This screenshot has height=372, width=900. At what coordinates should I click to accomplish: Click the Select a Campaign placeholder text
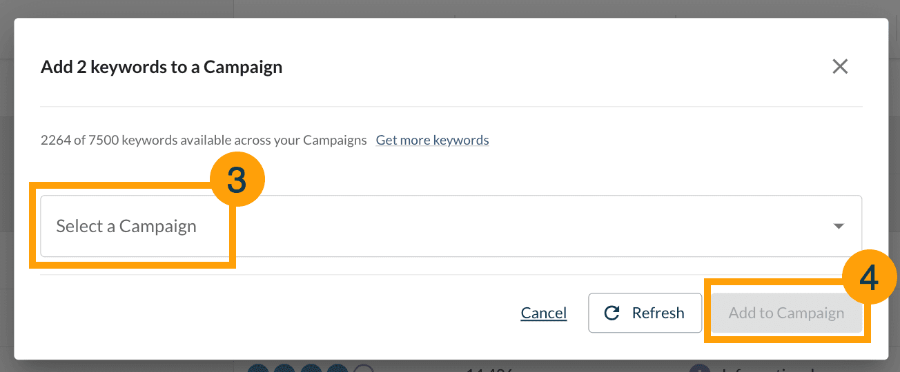[126, 227]
